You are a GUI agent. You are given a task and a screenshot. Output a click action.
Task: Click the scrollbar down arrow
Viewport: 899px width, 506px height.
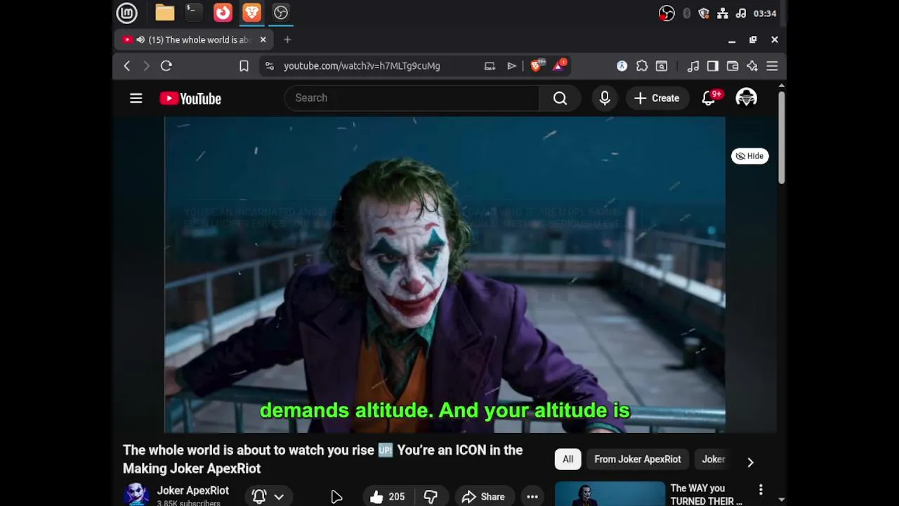[x=781, y=500]
